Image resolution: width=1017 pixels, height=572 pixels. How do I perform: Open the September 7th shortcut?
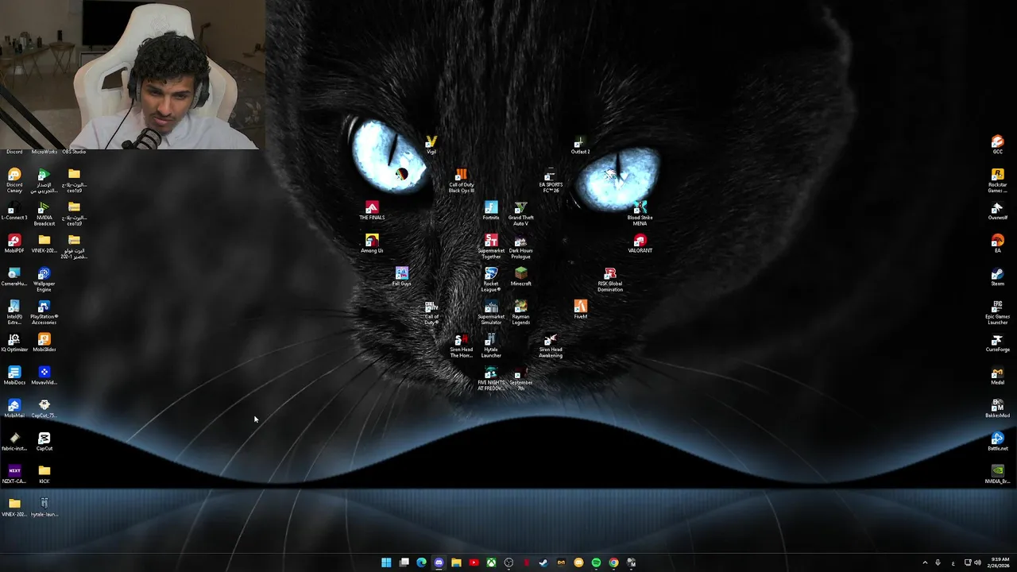[521, 379]
